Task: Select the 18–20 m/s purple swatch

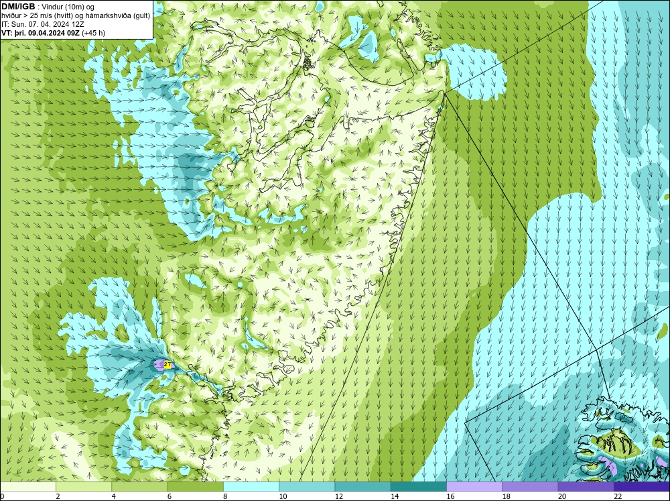Action: [x=530, y=487]
